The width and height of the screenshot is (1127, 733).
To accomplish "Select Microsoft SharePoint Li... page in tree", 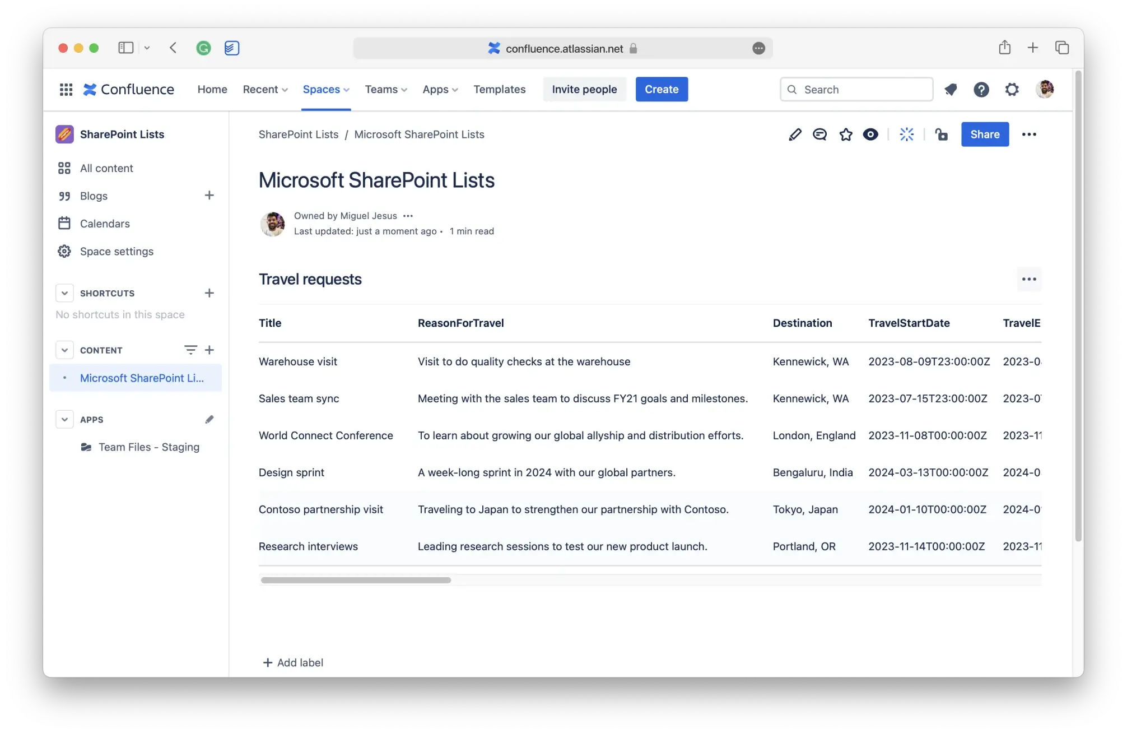I will coord(136,378).
